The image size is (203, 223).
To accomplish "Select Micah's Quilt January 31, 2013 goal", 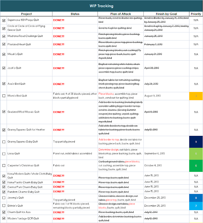I will pos(166,54).
